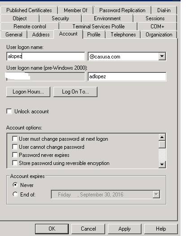
Task: Click the account options scroll down arrow
Action: tap(162, 164)
